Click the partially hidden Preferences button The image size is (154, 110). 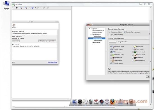(16, 41)
